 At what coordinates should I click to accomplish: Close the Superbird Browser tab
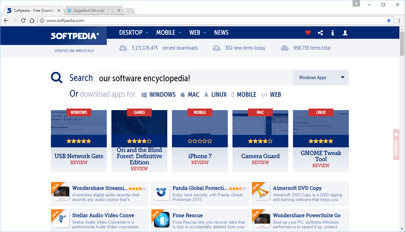point(119,11)
